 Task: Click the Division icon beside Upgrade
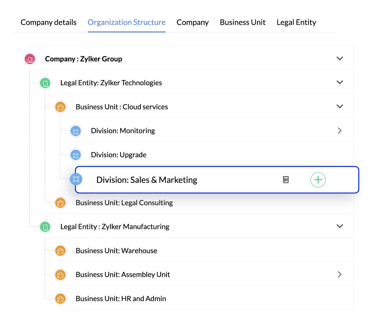pos(76,155)
